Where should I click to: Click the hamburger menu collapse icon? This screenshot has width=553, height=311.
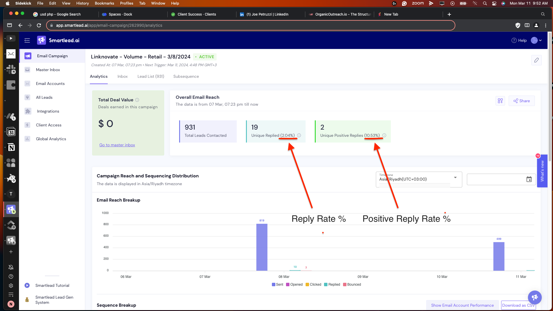tap(27, 40)
